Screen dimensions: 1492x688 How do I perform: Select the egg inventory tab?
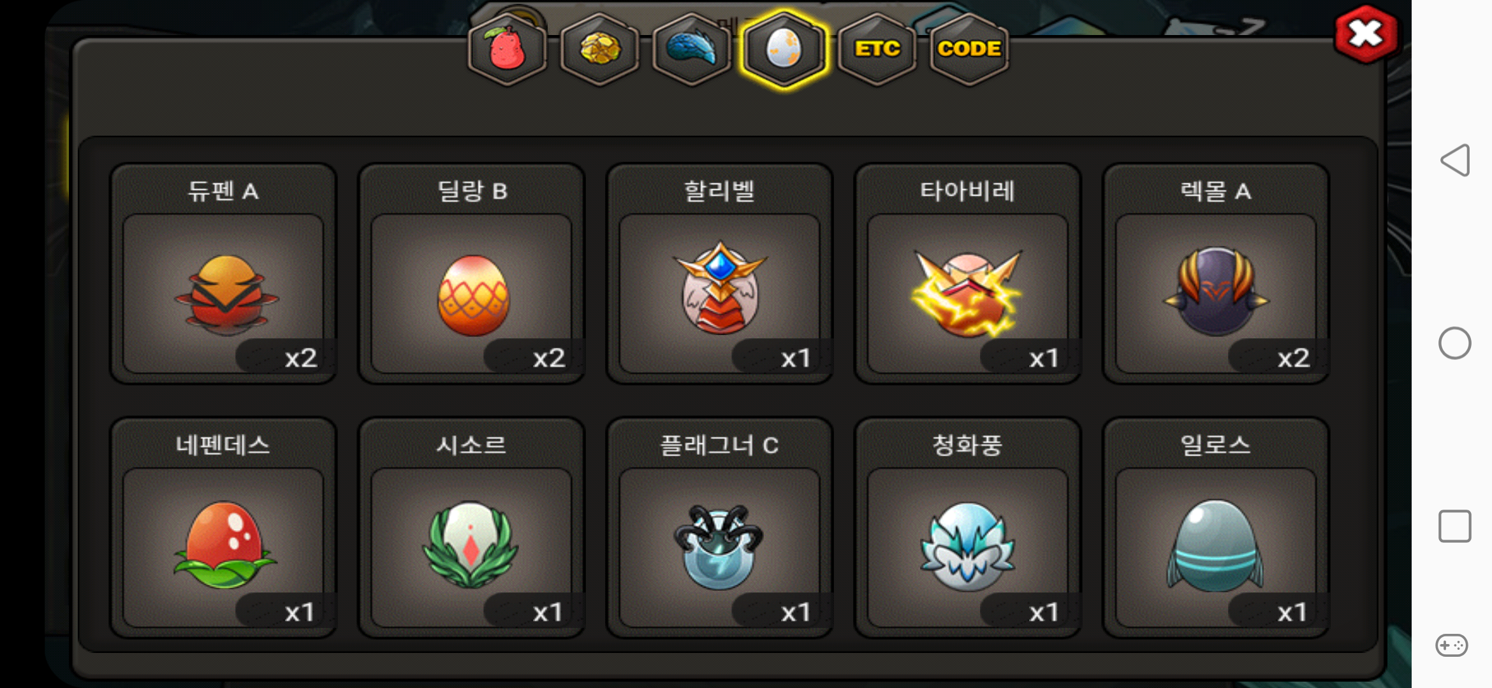click(x=784, y=50)
